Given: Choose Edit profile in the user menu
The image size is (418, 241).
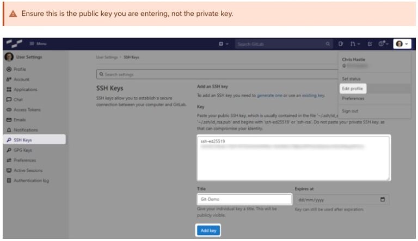Looking at the screenshot, I should pyautogui.click(x=353, y=88).
